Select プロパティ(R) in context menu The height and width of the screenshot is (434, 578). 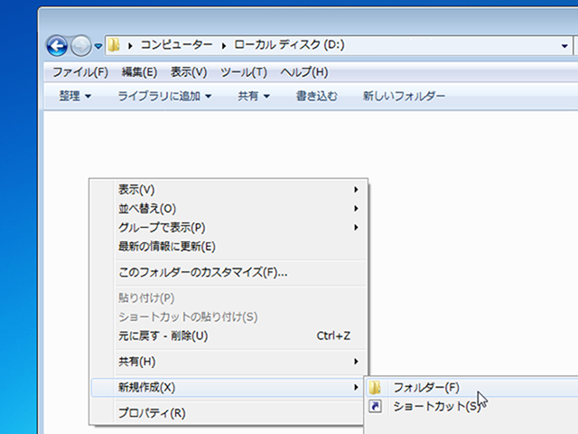point(228,413)
